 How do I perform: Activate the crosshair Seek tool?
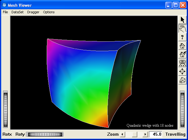(x=182, y=72)
